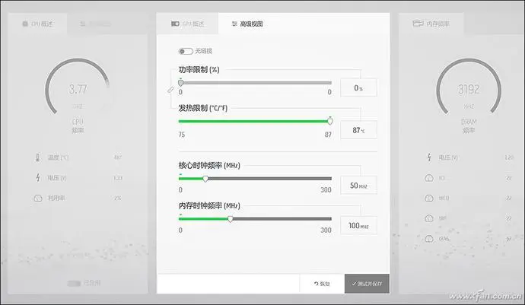The image size is (525, 305).
Task: Click the memory module icon in 内存频率 tab
Action: pos(418,24)
